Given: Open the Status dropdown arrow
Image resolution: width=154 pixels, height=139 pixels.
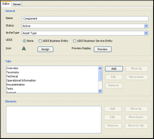Looking at the screenshot, I should pos(146,26).
